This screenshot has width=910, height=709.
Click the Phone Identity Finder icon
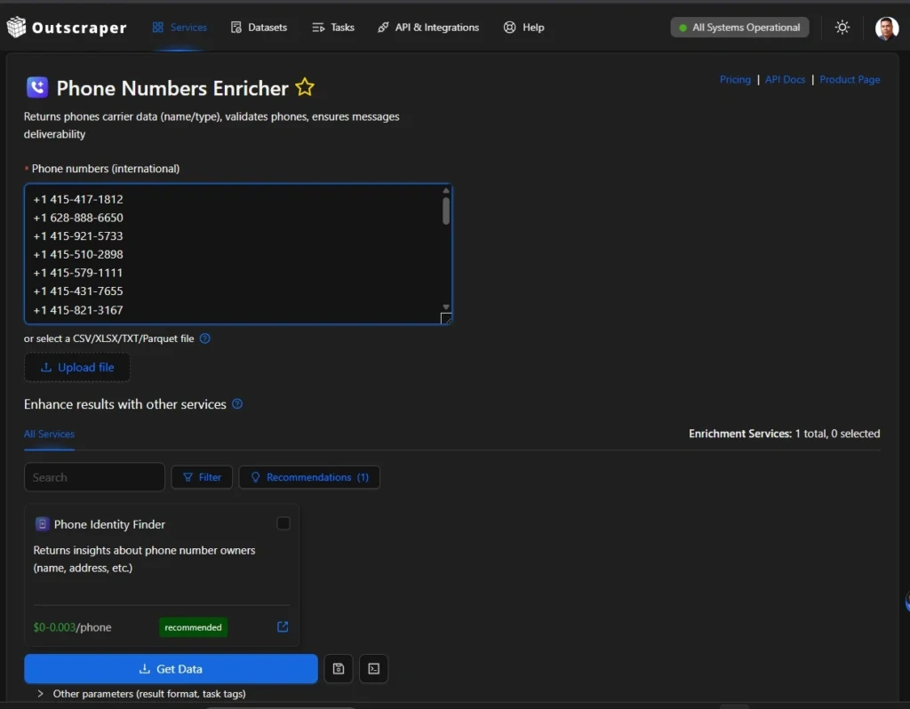[x=42, y=524]
